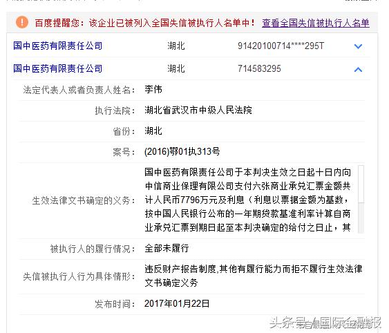The width and height of the screenshot is (389, 333).
Task: Select status text 全部未履行
Action: [x=167, y=248]
